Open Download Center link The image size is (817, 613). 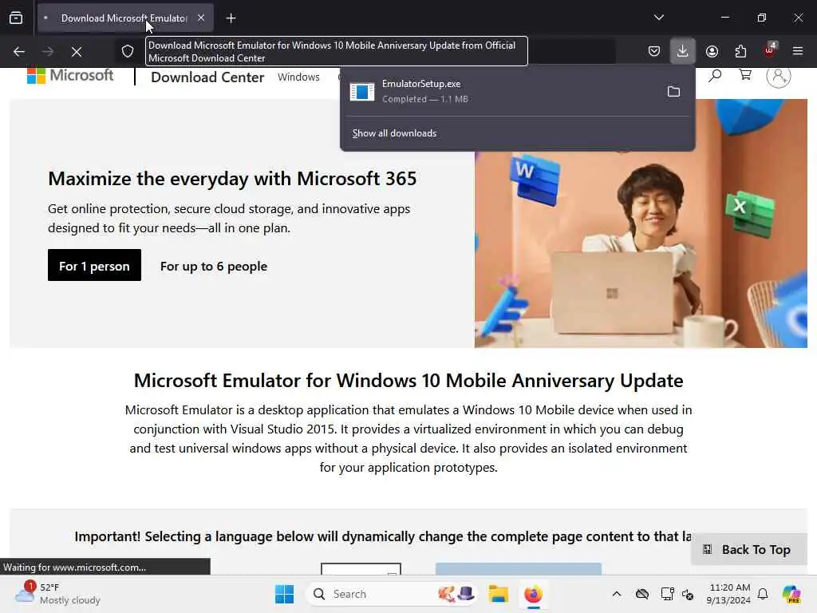[207, 77]
